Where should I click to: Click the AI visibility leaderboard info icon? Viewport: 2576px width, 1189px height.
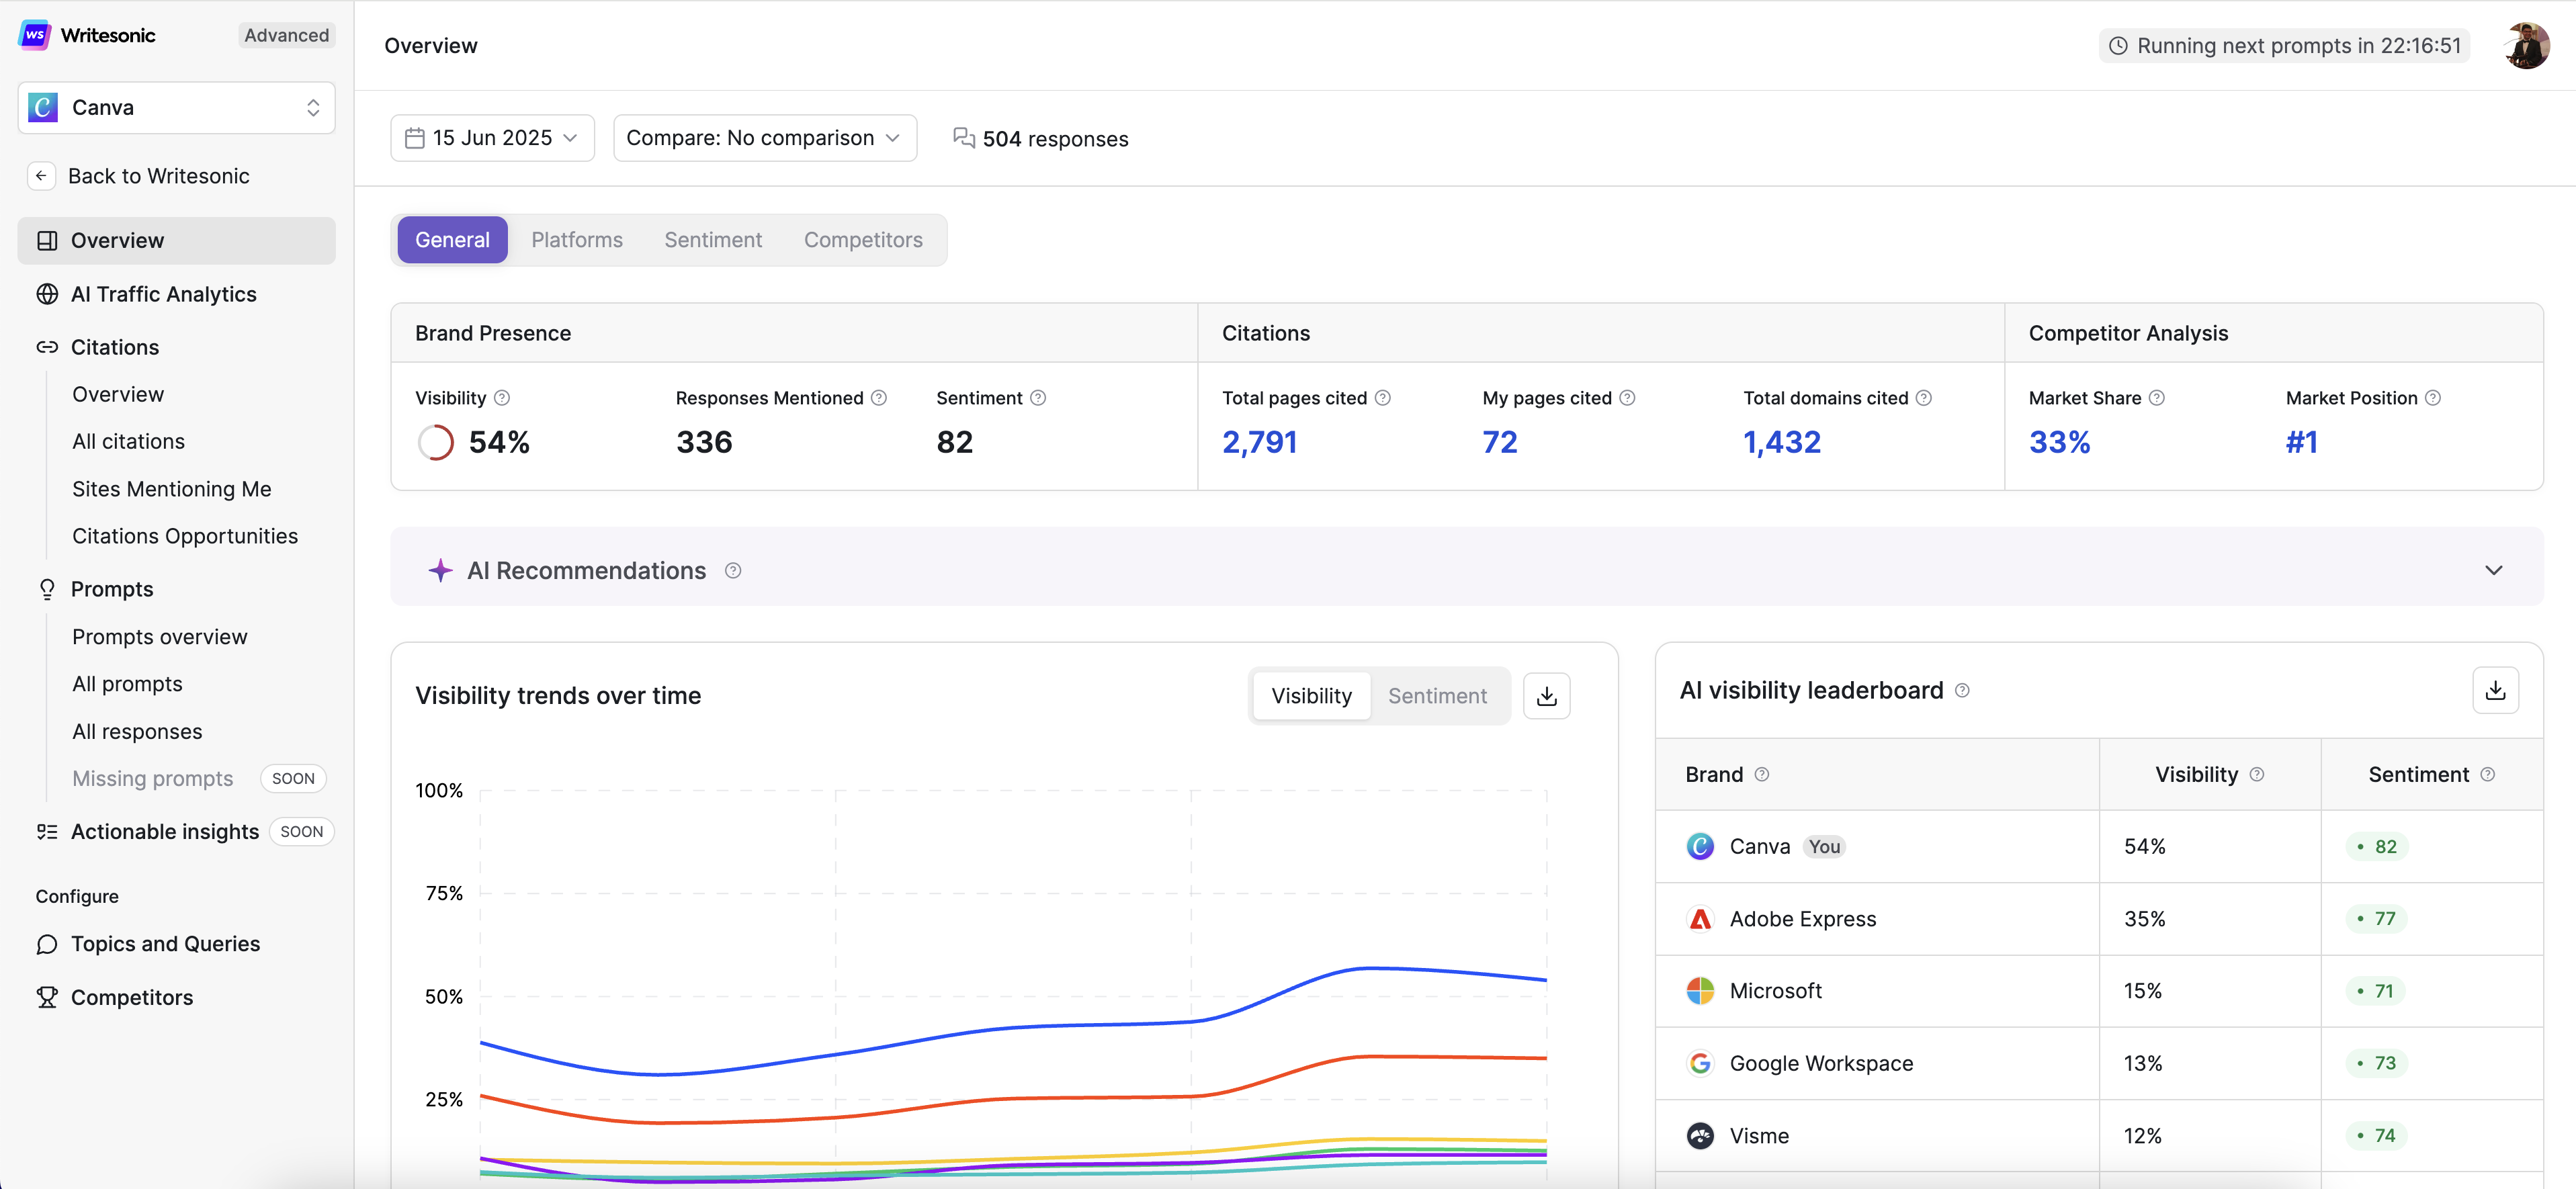click(x=1962, y=691)
